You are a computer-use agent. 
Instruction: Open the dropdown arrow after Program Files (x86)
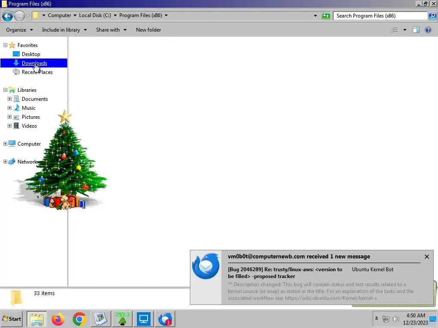[166, 15]
